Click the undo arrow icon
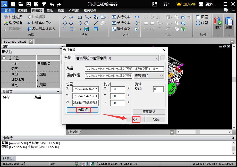This screenshot has width=237, height=167. pos(52,4)
